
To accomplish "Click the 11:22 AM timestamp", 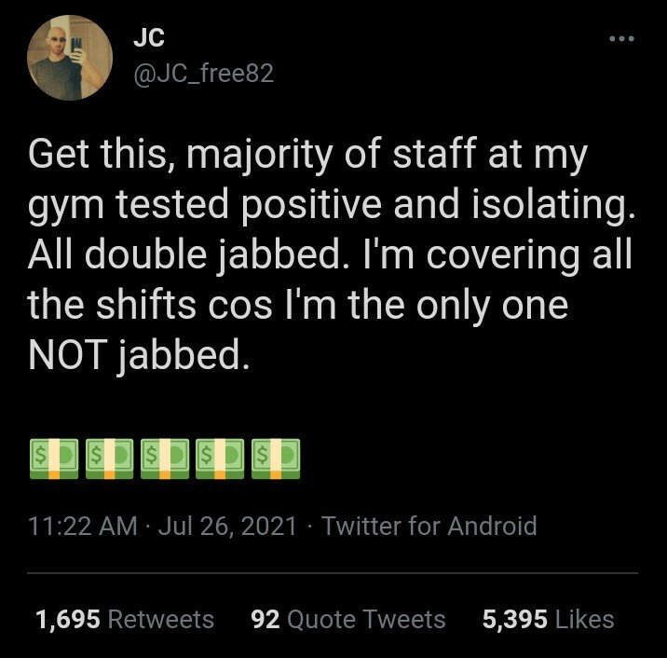I will [x=81, y=527].
